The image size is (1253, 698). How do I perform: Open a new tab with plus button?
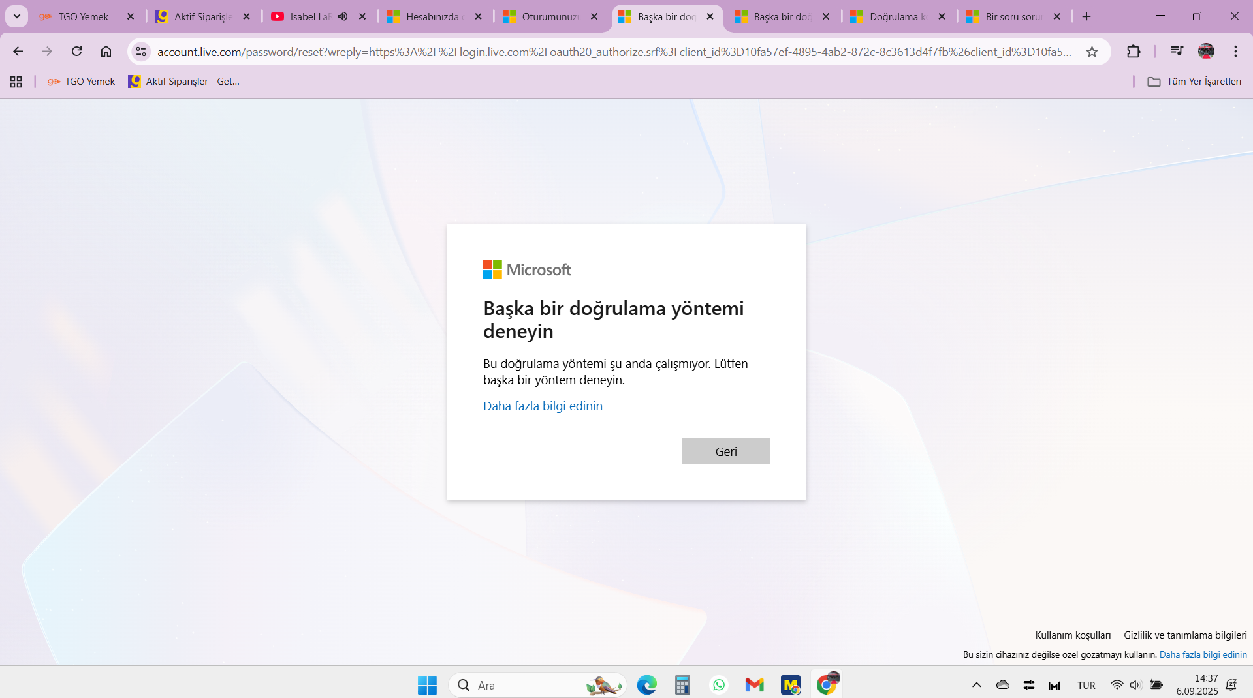(1086, 16)
